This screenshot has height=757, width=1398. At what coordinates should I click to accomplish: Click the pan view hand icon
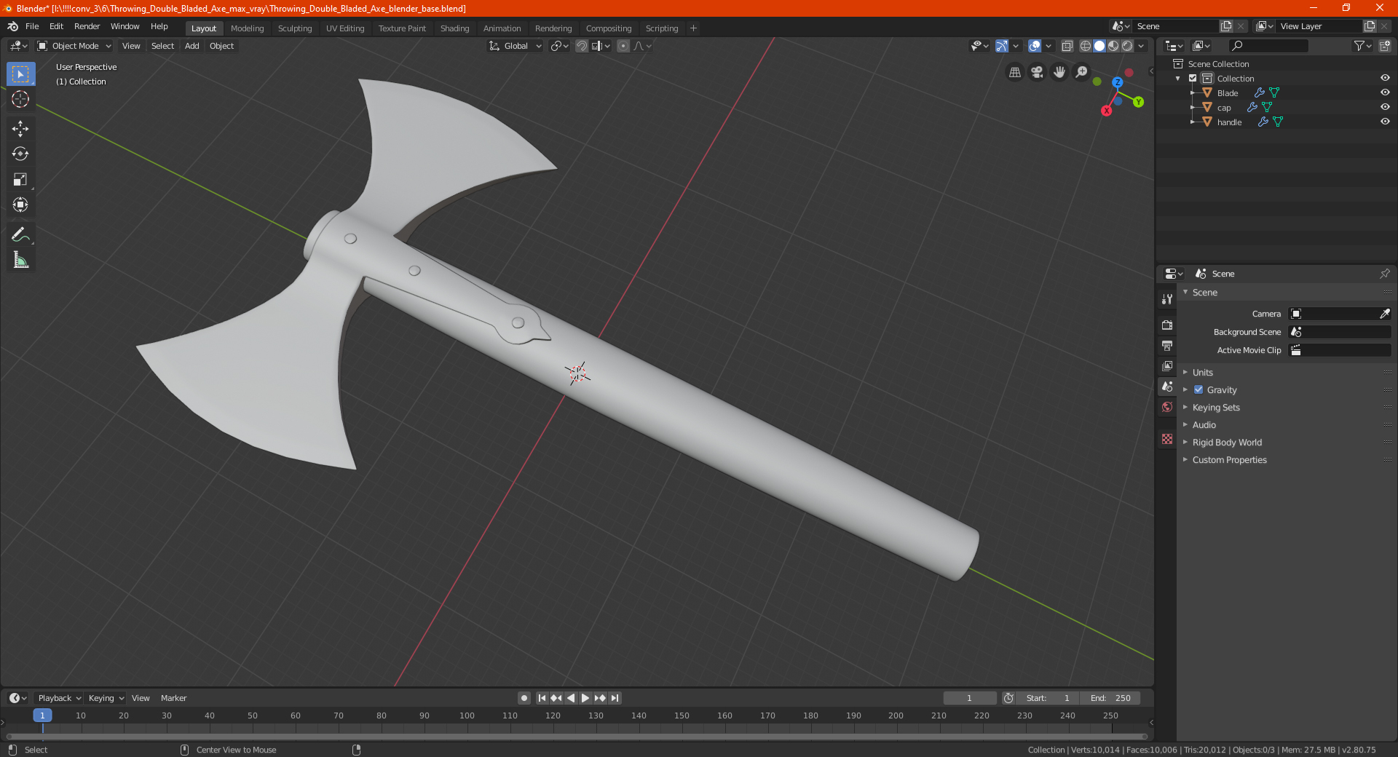pyautogui.click(x=1059, y=72)
